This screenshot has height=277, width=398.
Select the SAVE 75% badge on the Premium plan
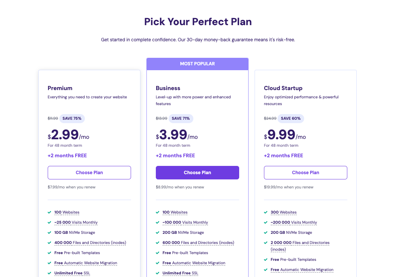point(72,118)
